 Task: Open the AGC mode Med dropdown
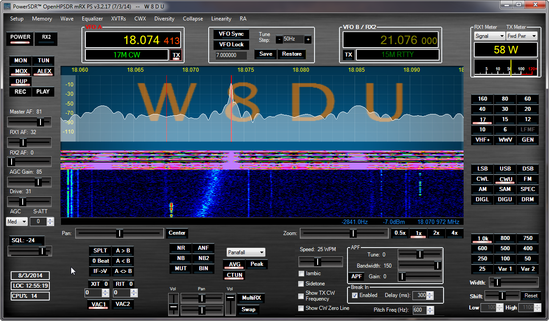(x=17, y=221)
